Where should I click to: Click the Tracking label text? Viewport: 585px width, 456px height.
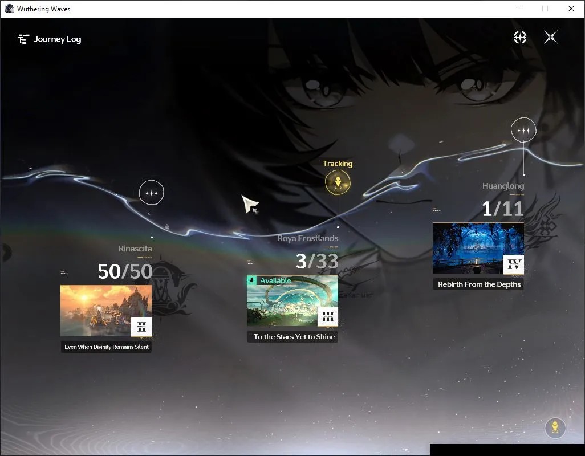[x=338, y=164]
